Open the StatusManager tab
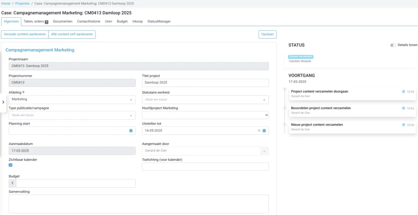 point(159,22)
